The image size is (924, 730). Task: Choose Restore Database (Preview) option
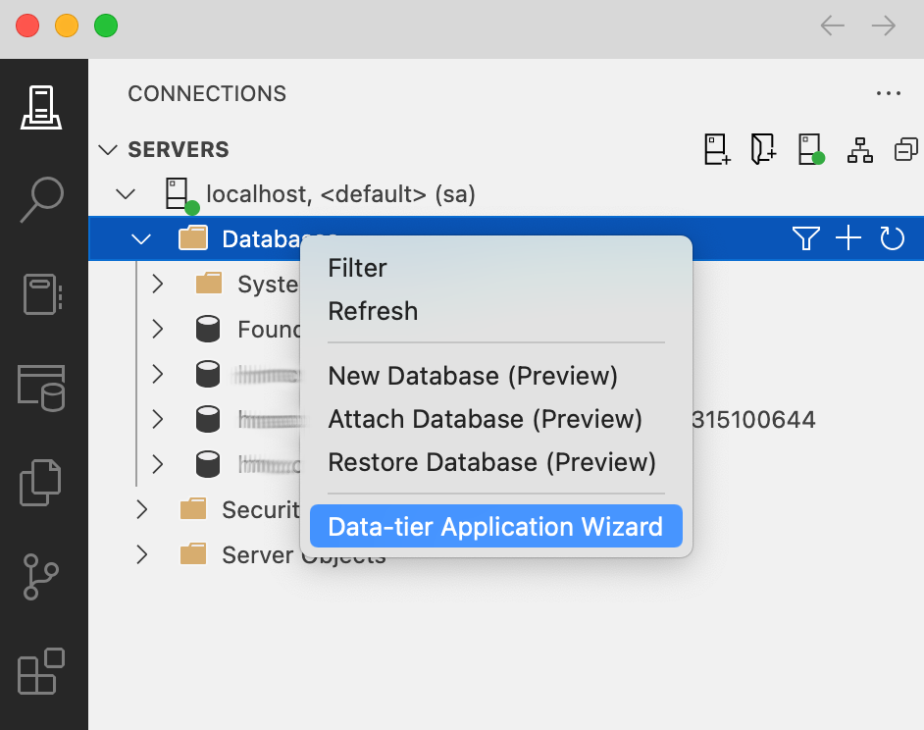click(x=491, y=462)
